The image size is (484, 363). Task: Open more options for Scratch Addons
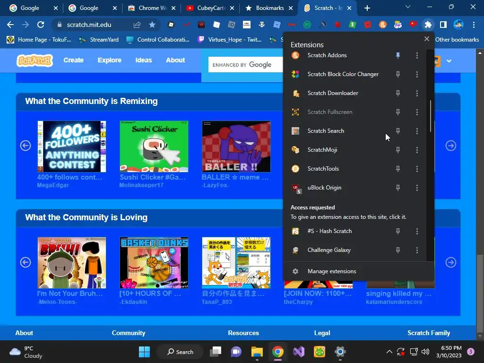pyautogui.click(x=417, y=56)
